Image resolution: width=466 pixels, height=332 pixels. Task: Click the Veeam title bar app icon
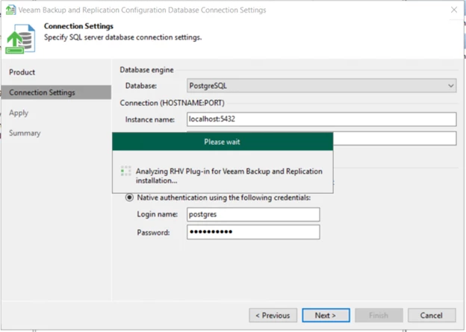(x=11, y=10)
